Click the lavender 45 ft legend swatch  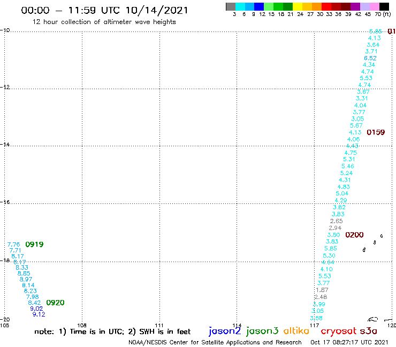[x=365, y=6]
